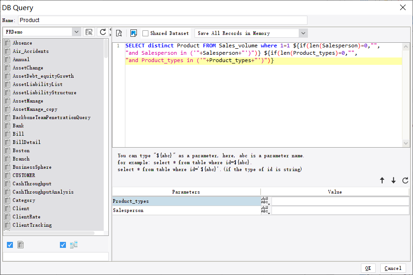Open the FRDemo database dropdown

click(77, 32)
